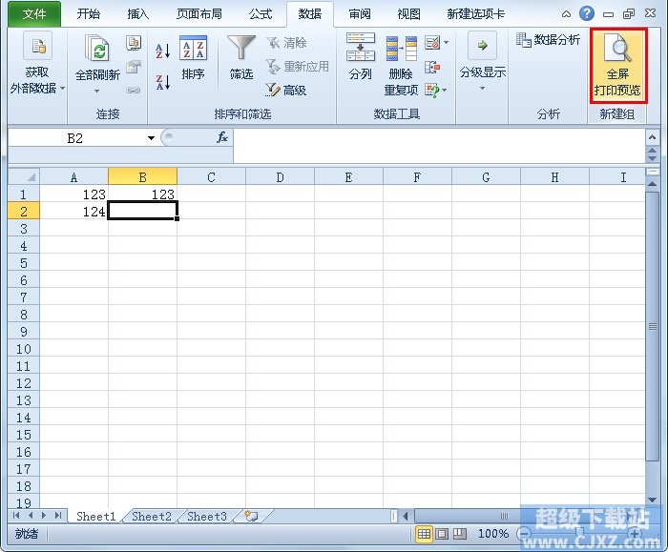Expand the 全部刷新 dropdown arrow
Screen dimensions: 668x552
[x=97, y=91]
